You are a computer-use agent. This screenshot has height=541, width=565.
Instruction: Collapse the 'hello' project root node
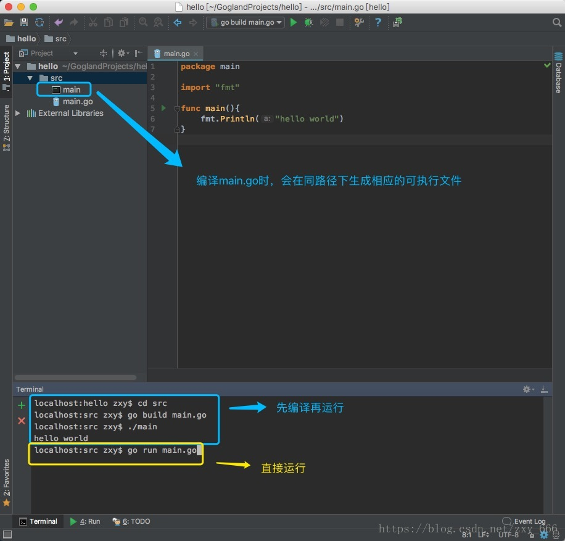coord(18,67)
